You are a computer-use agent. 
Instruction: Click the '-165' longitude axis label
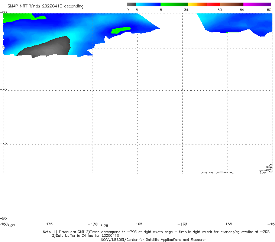coord(137,224)
